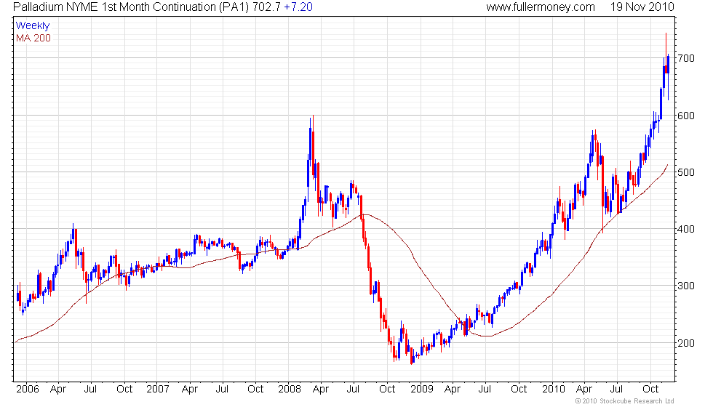
Task: Click the 2006 year axis label
Action: tap(28, 390)
